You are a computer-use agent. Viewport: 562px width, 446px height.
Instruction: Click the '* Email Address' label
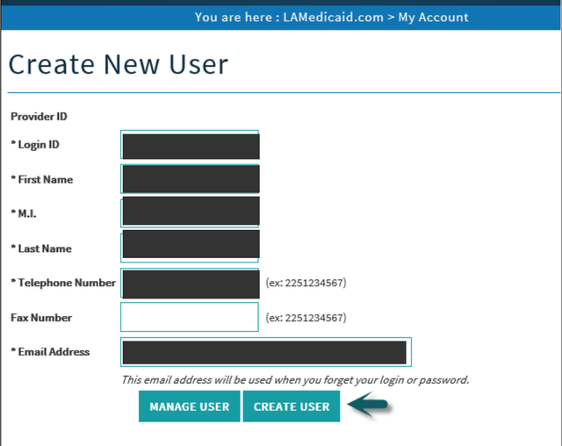coord(50,352)
